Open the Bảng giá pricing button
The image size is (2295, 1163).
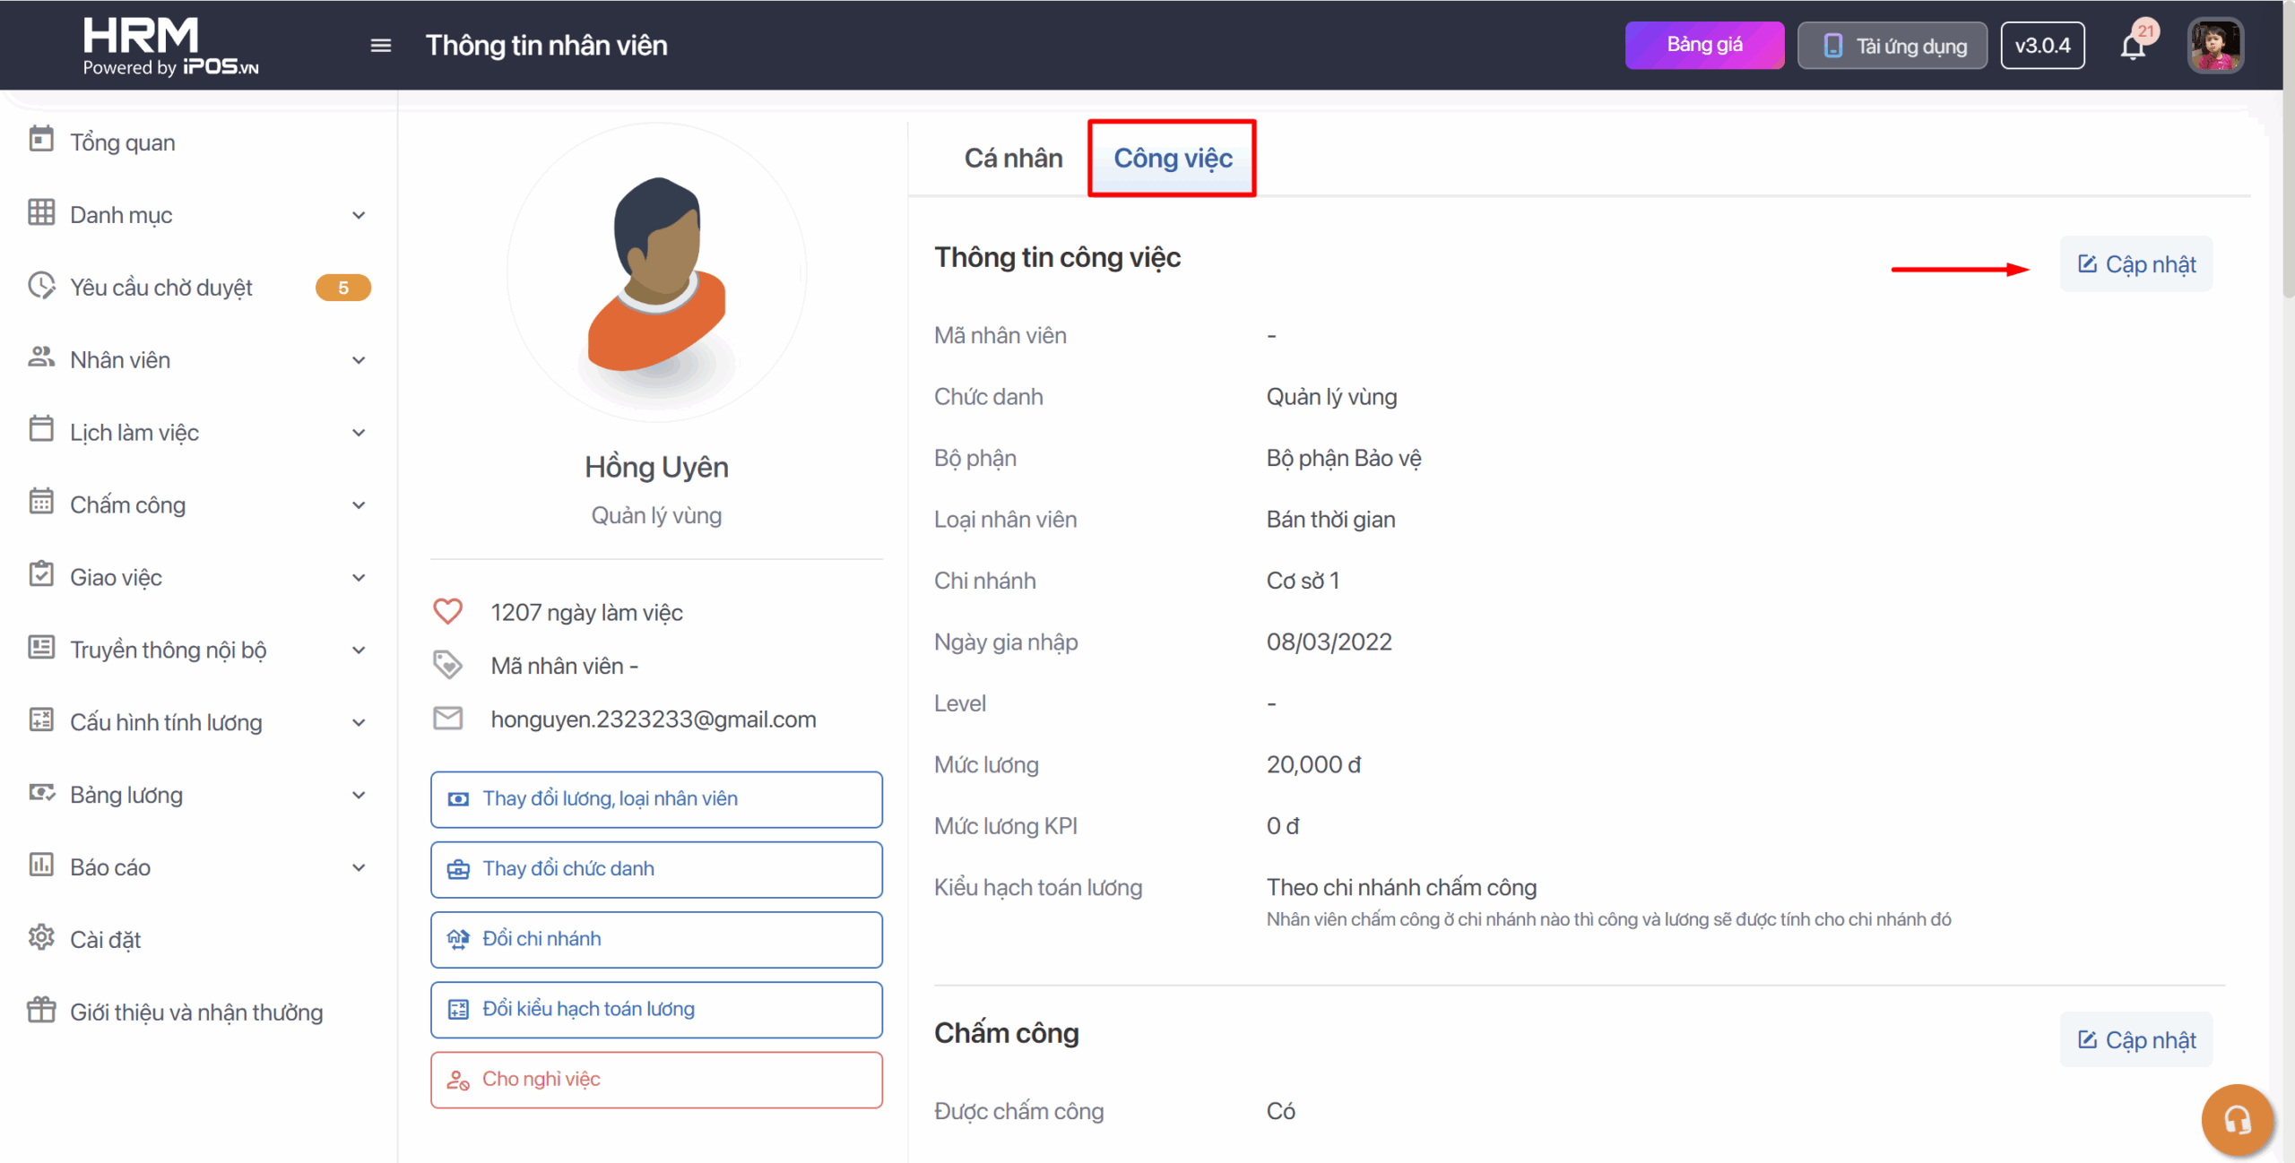tap(1703, 46)
